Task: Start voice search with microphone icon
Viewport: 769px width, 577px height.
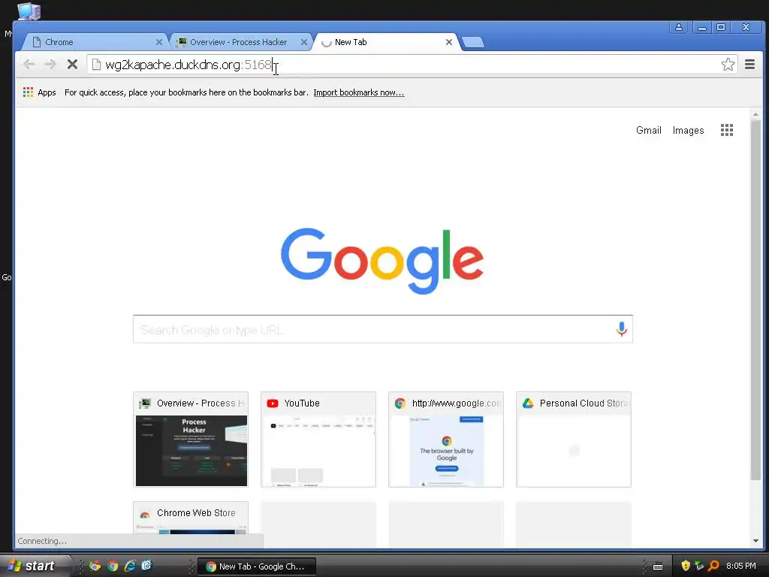Action: click(x=621, y=329)
